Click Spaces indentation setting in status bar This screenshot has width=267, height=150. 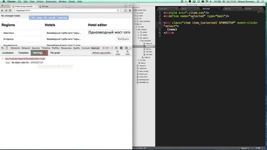[x=245, y=148]
